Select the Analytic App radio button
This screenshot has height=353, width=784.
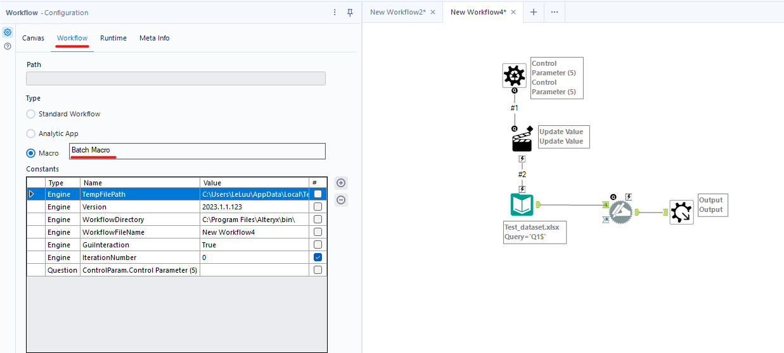click(x=30, y=133)
